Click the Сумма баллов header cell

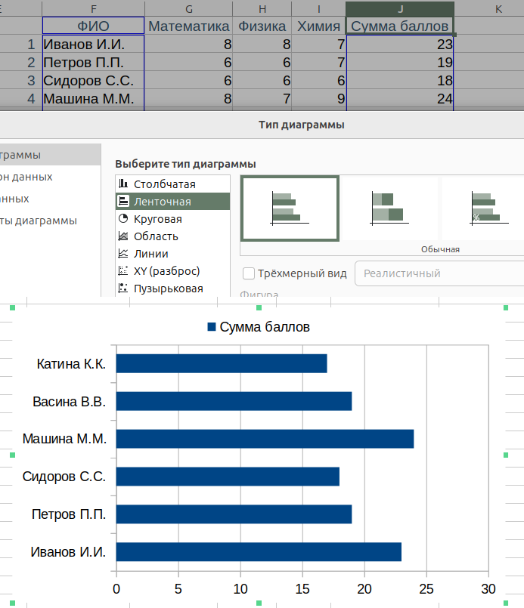(400, 26)
